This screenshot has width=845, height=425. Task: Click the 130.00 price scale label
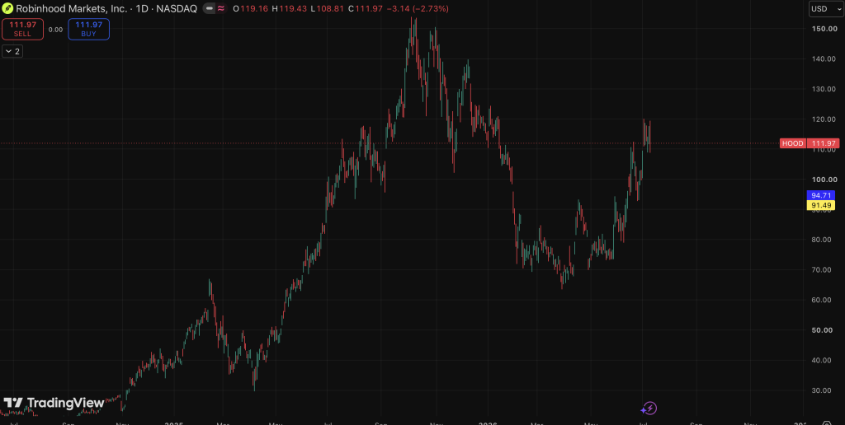[x=824, y=89]
